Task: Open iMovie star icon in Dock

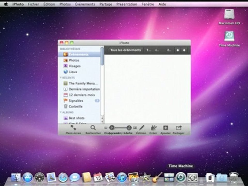Action: 145,177
